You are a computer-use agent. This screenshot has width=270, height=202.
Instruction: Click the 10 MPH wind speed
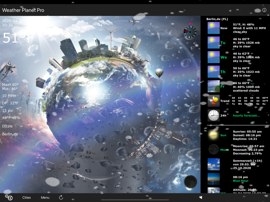(x=9, y=96)
